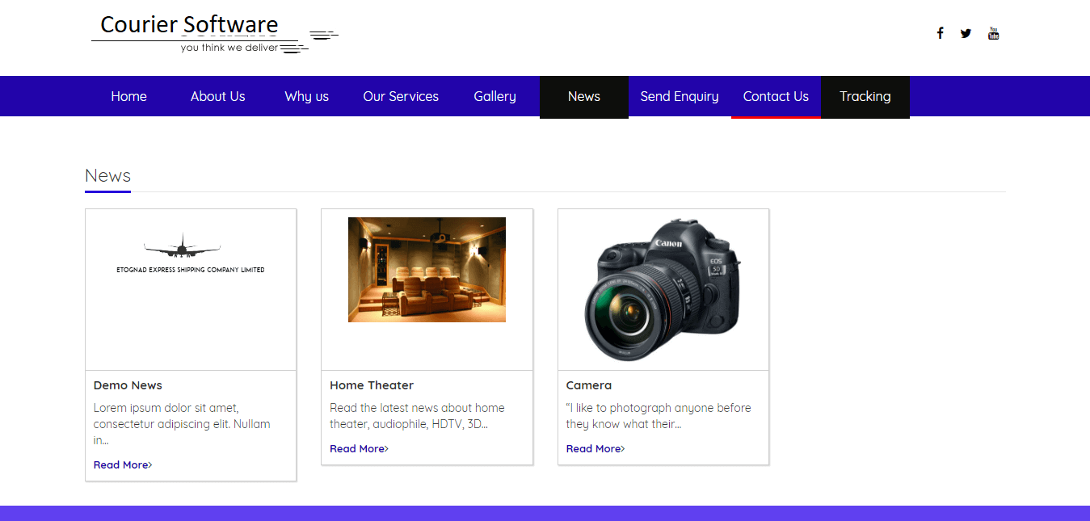Open the Demo News headline
This screenshot has width=1090, height=521.
coord(128,385)
